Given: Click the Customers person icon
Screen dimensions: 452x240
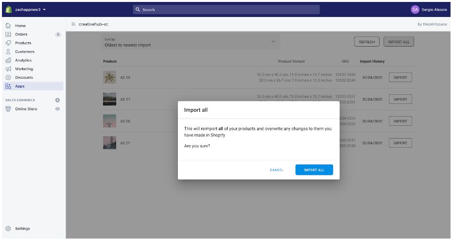Looking at the screenshot, I should pos(8,51).
